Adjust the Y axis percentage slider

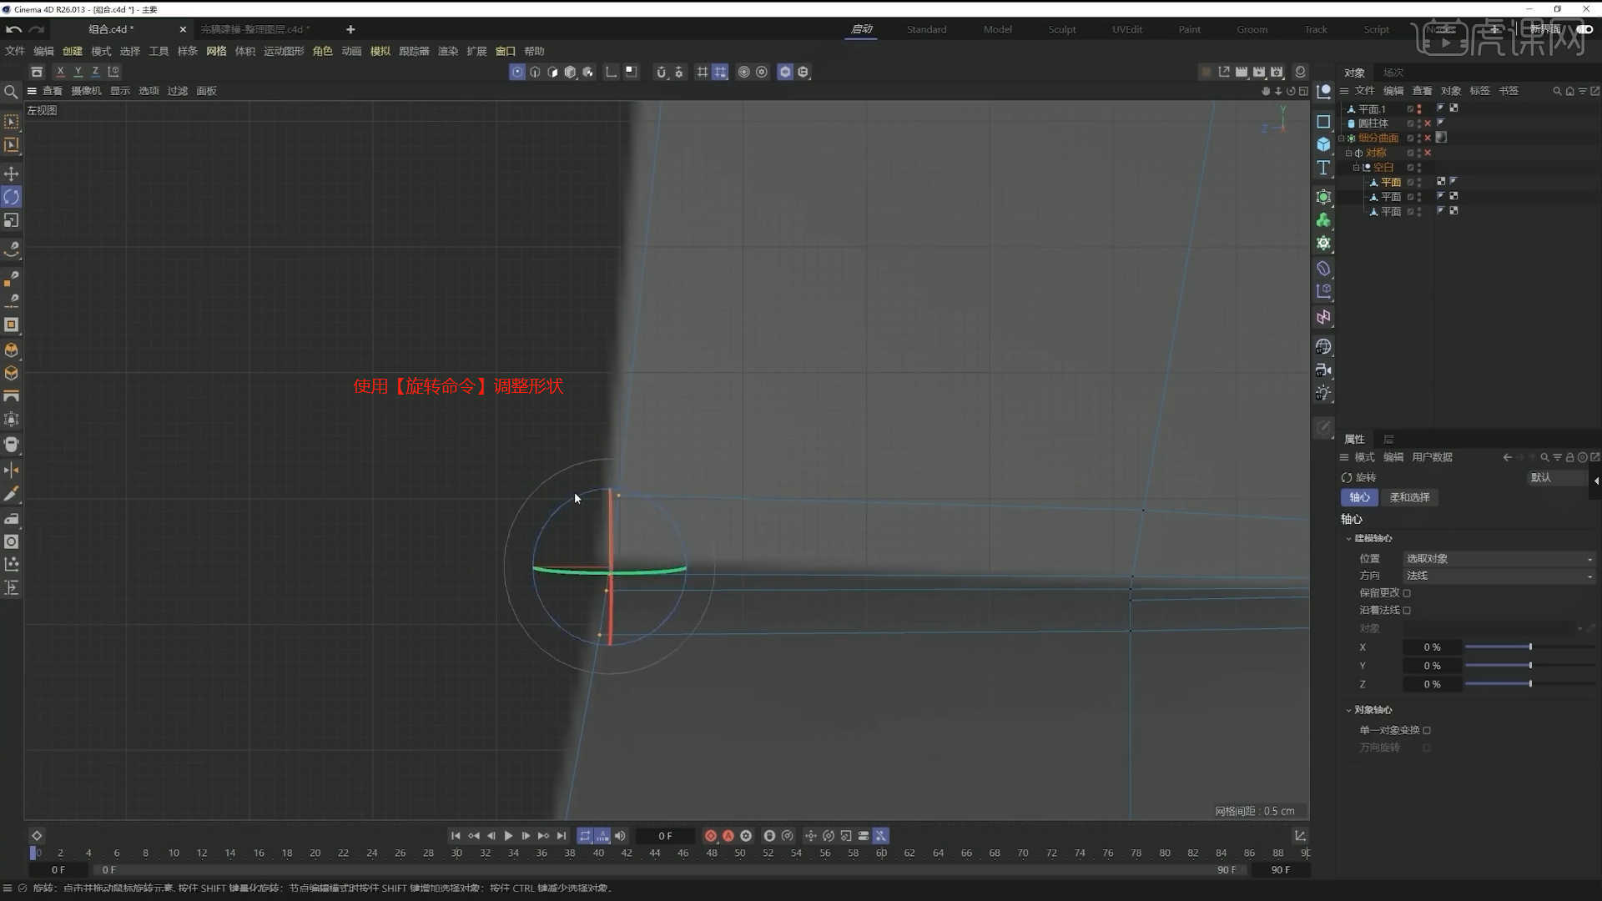click(1530, 666)
